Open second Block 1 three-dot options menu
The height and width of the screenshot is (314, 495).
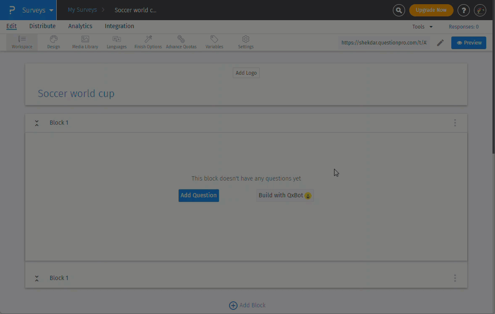pyautogui.click(x=455, y=278)
